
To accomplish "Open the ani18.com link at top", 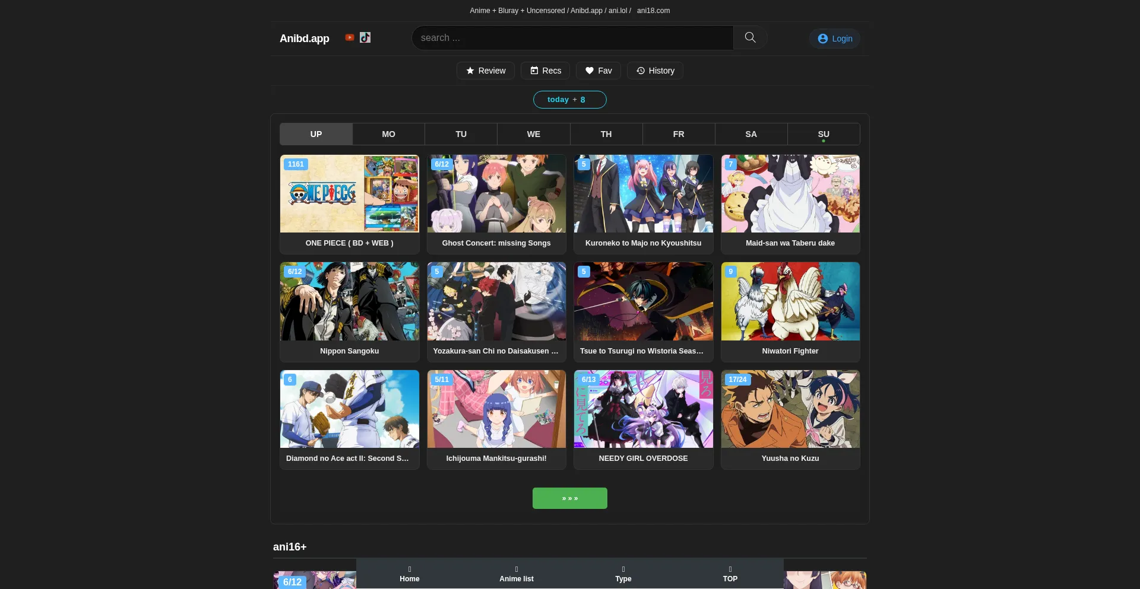I will pyautogui.click(x=653, y=11).
